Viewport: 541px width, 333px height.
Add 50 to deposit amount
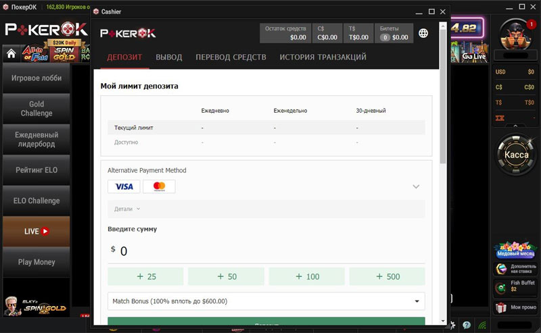[x=226, y=276]
